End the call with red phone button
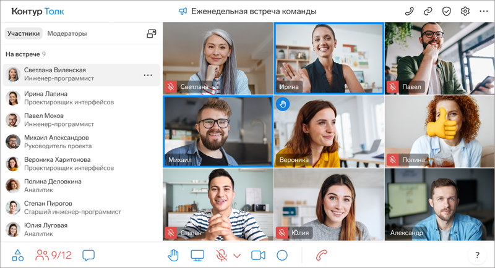495x268 pixels. [x=321, y=255]
